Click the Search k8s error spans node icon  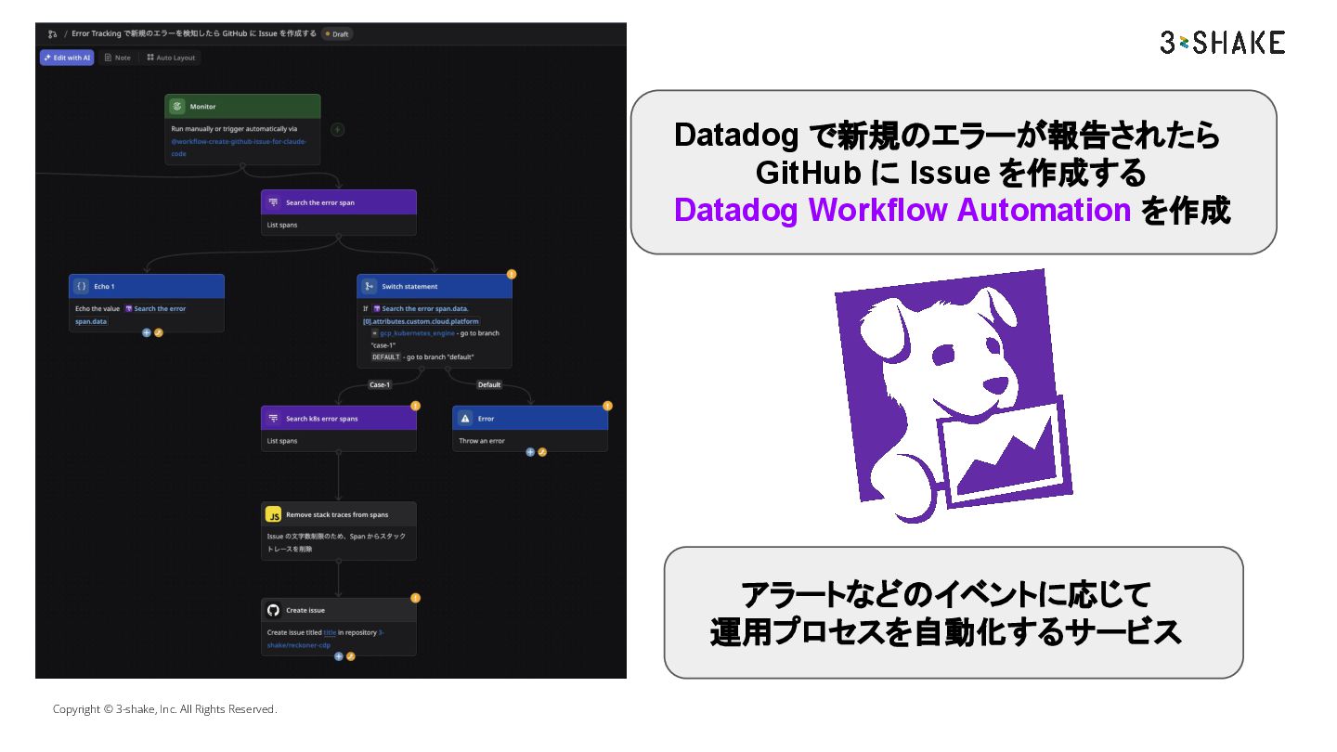[x=273, y=418]
